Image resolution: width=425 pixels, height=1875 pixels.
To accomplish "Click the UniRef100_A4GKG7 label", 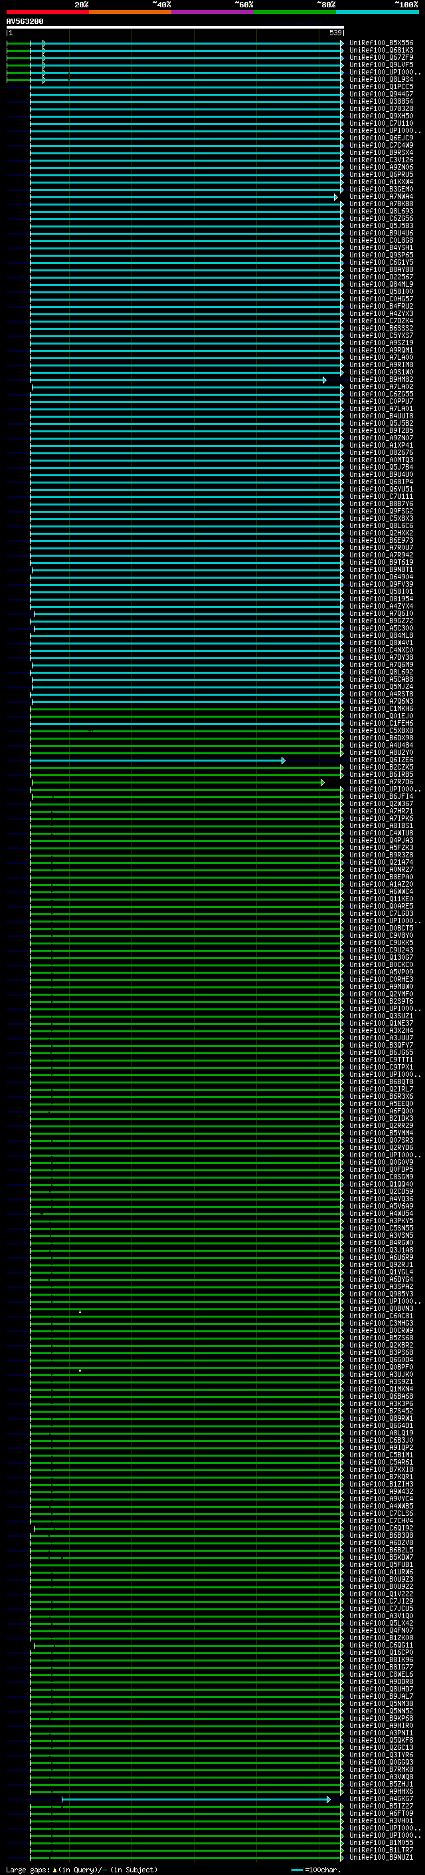I will (x=381, y=1799).
